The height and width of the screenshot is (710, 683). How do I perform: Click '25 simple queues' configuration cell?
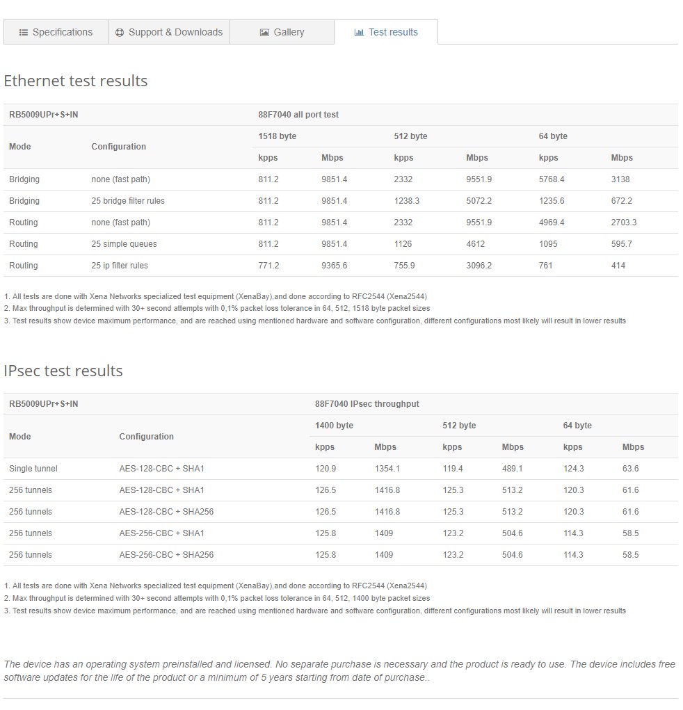coord(124,244)
